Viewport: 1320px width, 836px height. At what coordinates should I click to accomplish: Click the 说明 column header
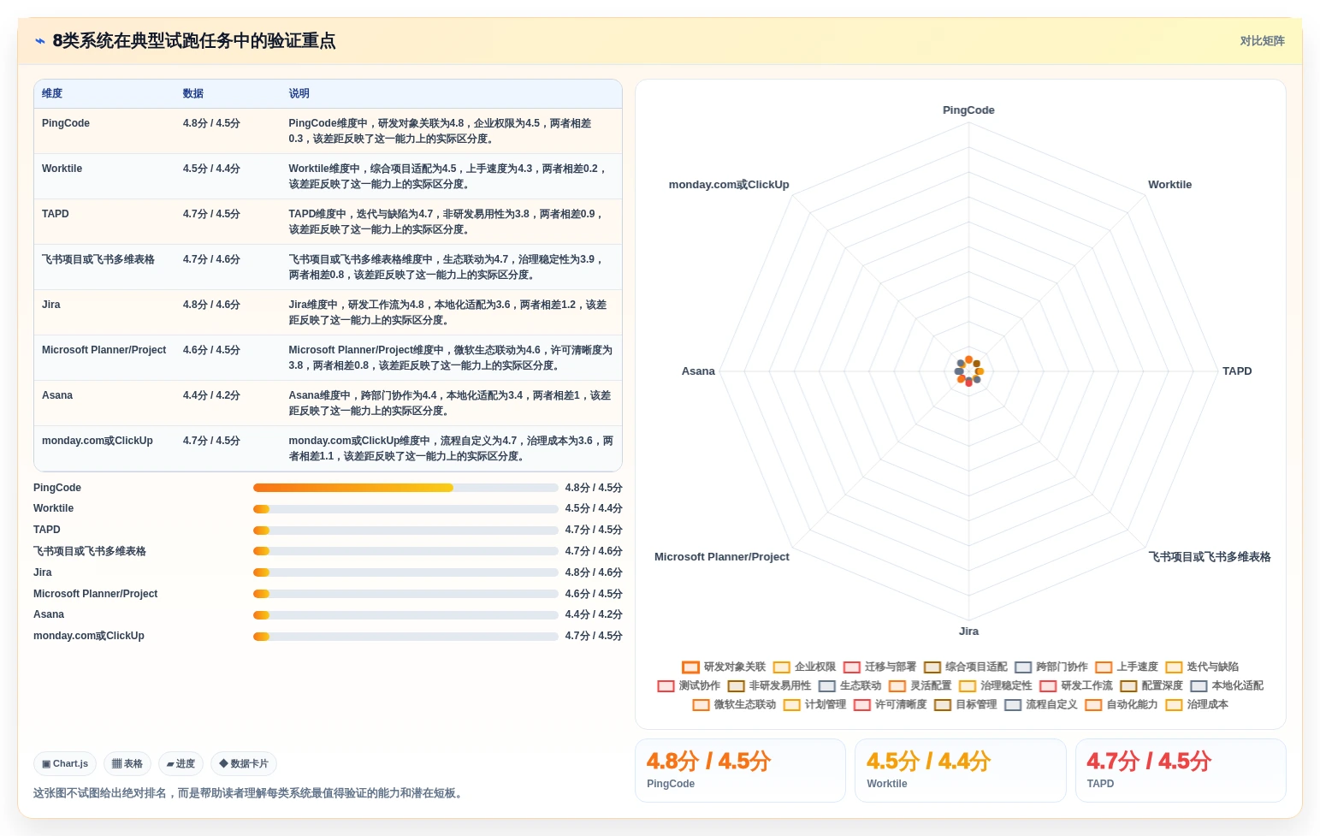299,93
